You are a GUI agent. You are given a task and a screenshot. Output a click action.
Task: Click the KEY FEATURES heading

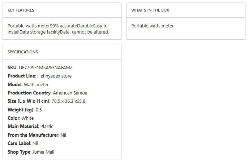[x=21, y=10]
